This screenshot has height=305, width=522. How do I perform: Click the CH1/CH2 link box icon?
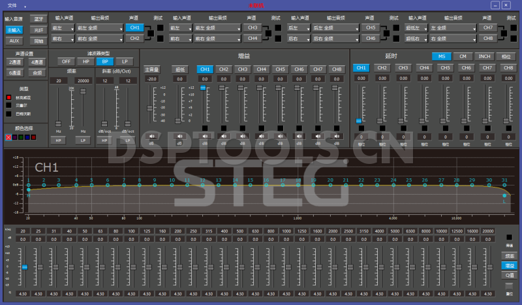[x=151, y=33]
